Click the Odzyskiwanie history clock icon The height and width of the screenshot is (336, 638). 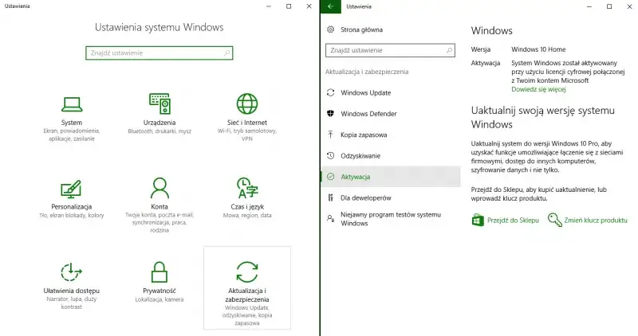click(331, 155)
